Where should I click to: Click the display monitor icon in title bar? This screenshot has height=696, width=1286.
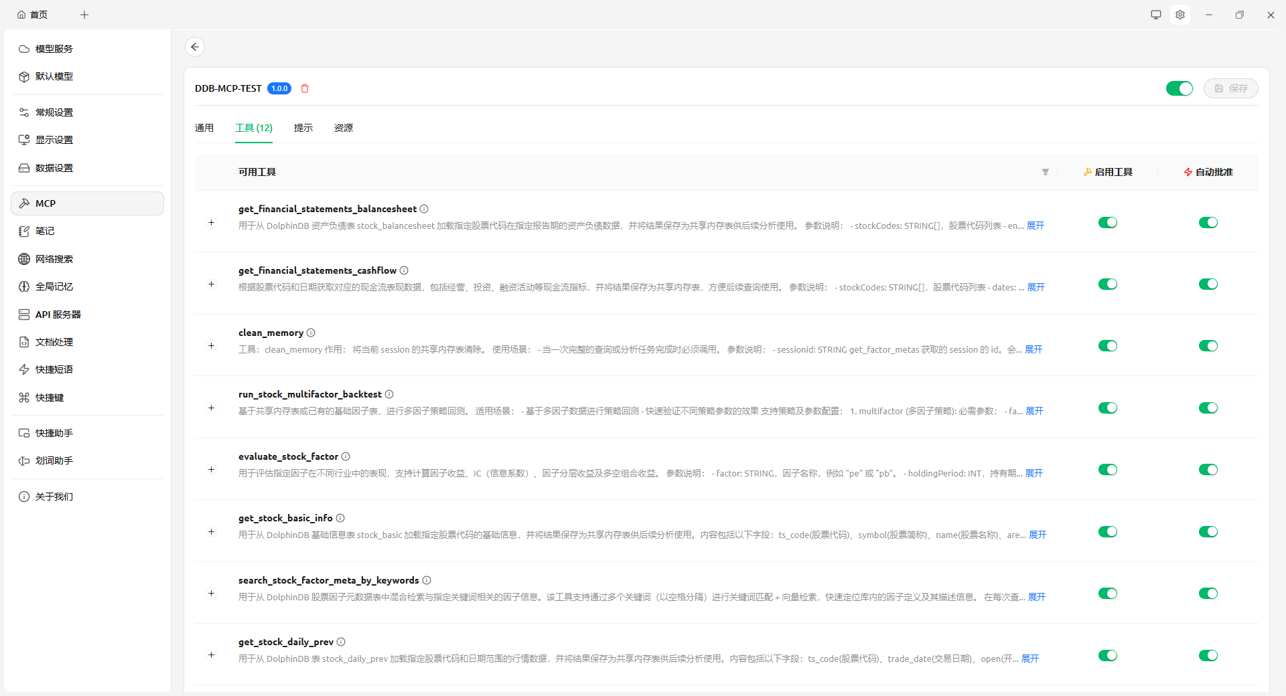point(1156,15)
